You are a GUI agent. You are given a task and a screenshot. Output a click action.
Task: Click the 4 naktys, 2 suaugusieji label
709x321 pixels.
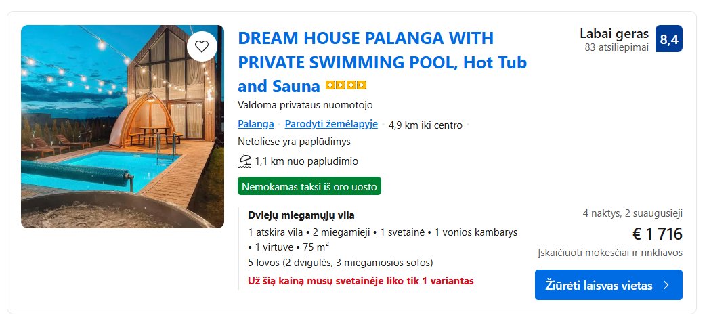pyautogui.click(x=632, y=213)
